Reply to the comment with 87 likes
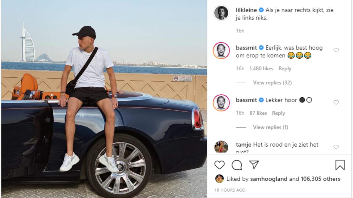The width and height of the screenshot is (353, 198). tap(278, 113)
